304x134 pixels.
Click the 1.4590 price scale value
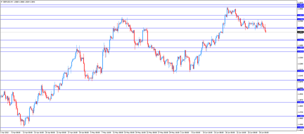(301, 124)
